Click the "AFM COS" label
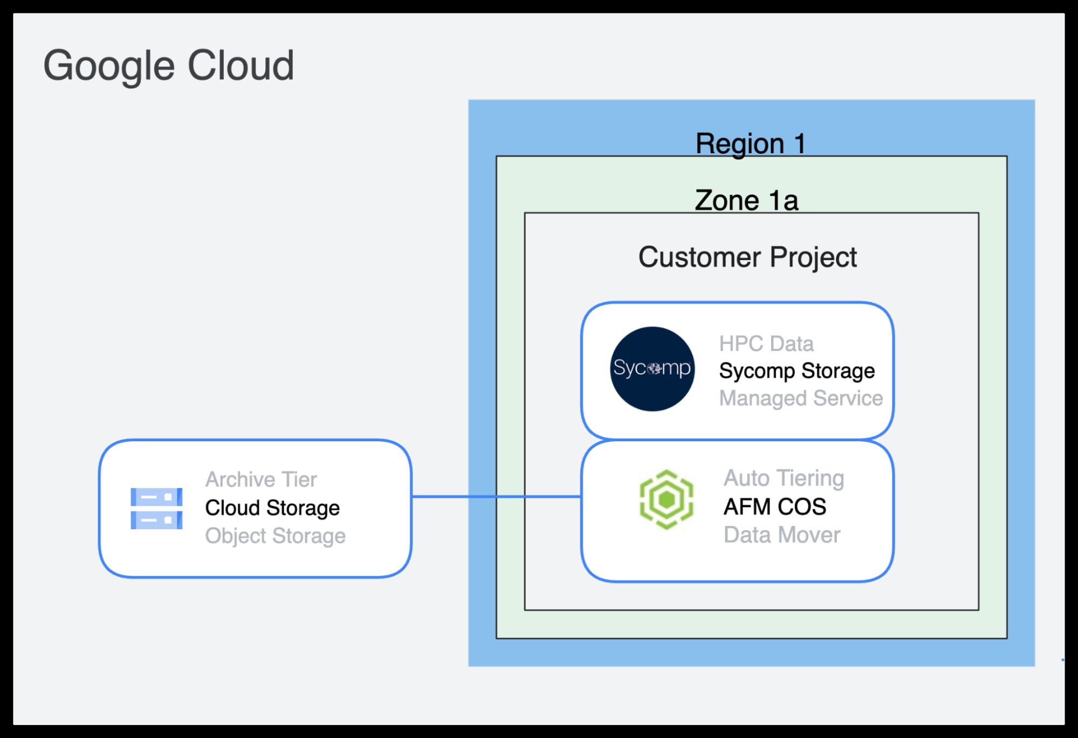Image resolution: width=1078 pixels, height=738 pixels. click(x=775, y=507)
